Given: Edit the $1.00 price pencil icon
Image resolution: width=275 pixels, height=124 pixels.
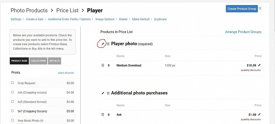Looking at the screenshot, I should point(259,114).
